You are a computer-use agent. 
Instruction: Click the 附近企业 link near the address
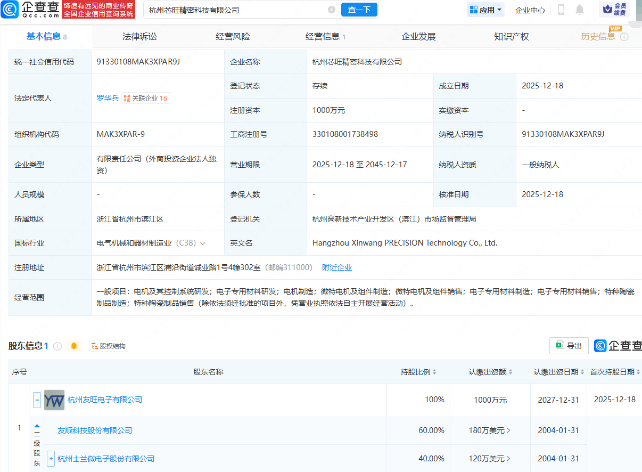337,267
